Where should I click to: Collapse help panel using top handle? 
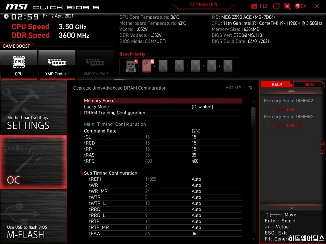[292, 90]
